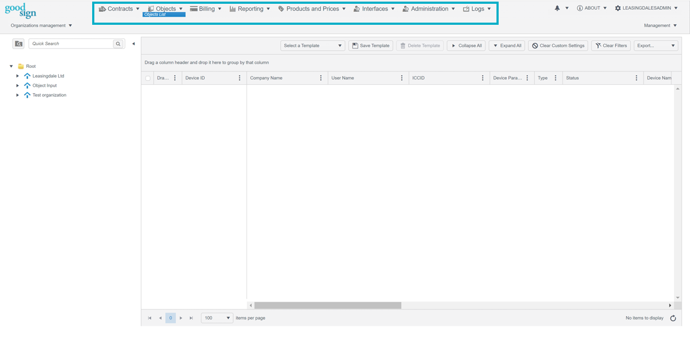Click the Save Template button

[370, 46]
